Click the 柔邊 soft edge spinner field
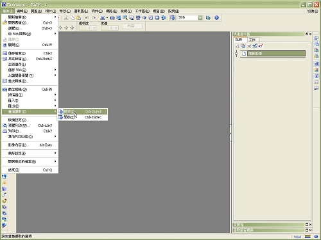Viewport: 321px width, 240px height. point(109,28)
